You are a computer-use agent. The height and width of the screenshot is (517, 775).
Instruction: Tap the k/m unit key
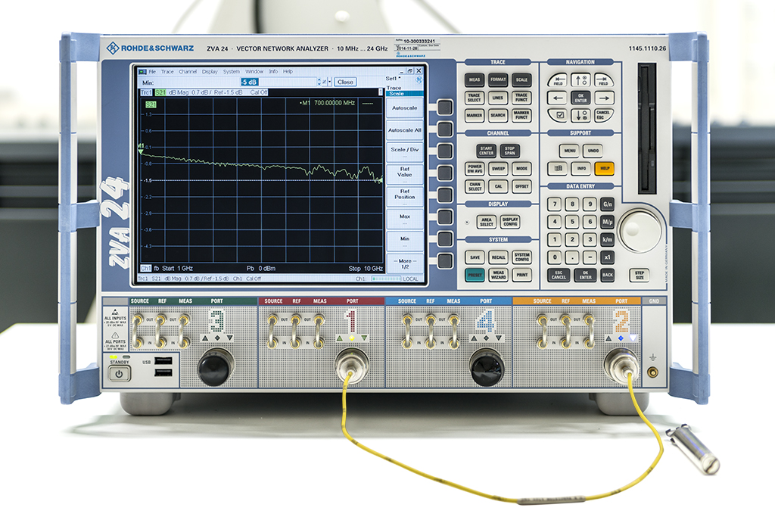(x=608, y=239)
